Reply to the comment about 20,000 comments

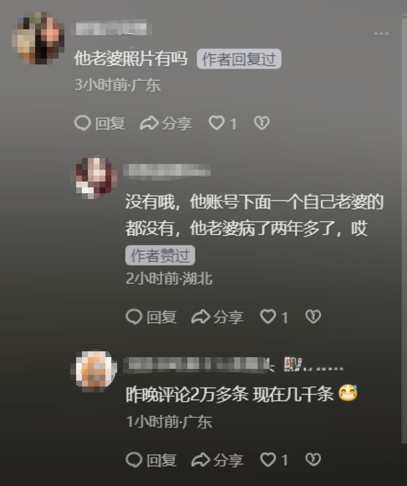151,460
